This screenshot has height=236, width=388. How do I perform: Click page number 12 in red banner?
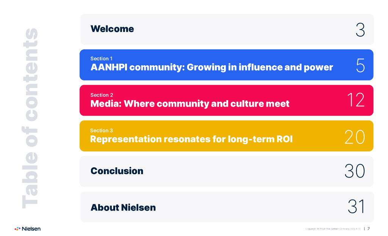(355, 100)
